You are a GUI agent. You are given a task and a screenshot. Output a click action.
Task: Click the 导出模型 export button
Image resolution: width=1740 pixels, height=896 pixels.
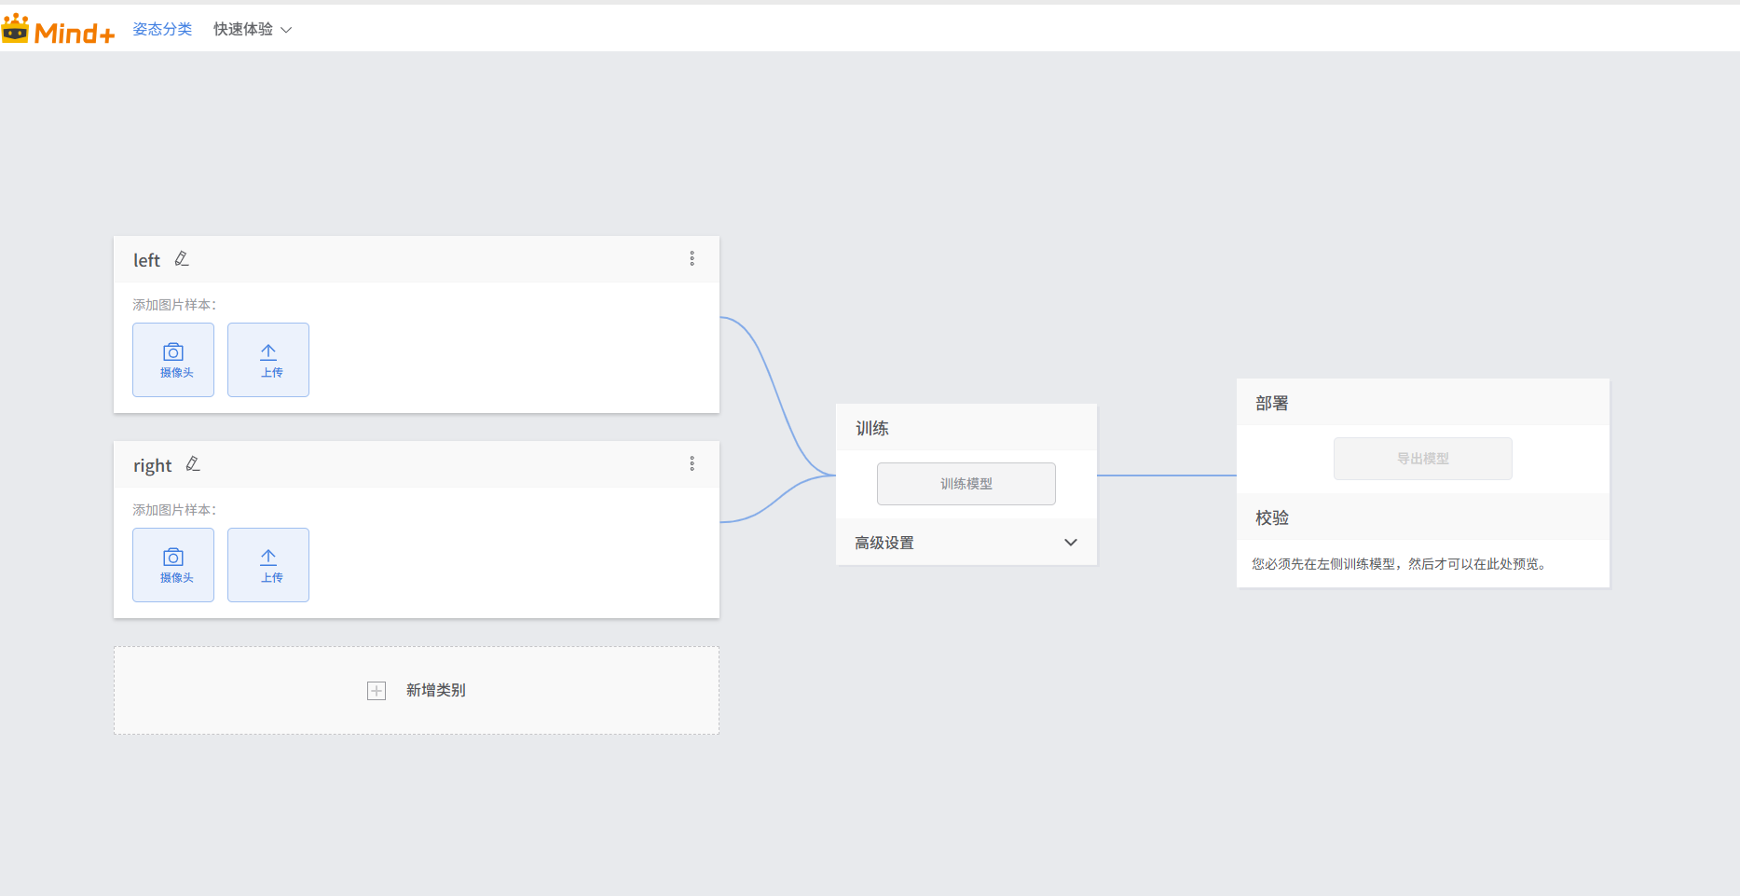tap(1422, 459)
